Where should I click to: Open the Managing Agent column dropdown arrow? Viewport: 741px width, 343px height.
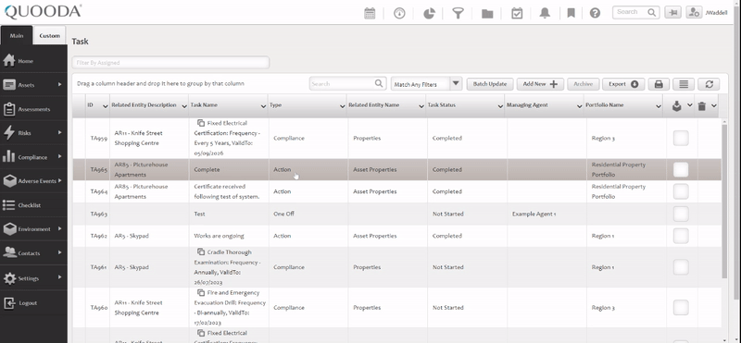[580, 106]
